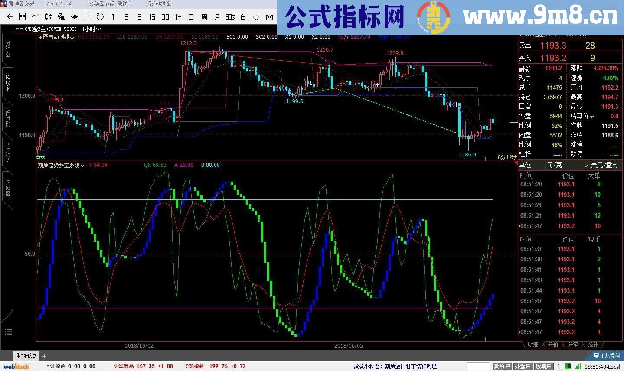
Task: Switch on the 股票户 account toggle
Action: (543, 366)
